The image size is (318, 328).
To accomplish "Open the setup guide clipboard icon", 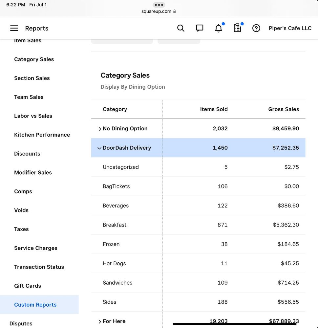I will [237, 28].
